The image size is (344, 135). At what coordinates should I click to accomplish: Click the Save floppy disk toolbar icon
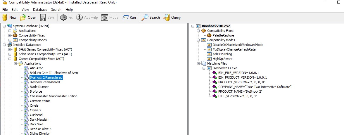coord(43,18)
